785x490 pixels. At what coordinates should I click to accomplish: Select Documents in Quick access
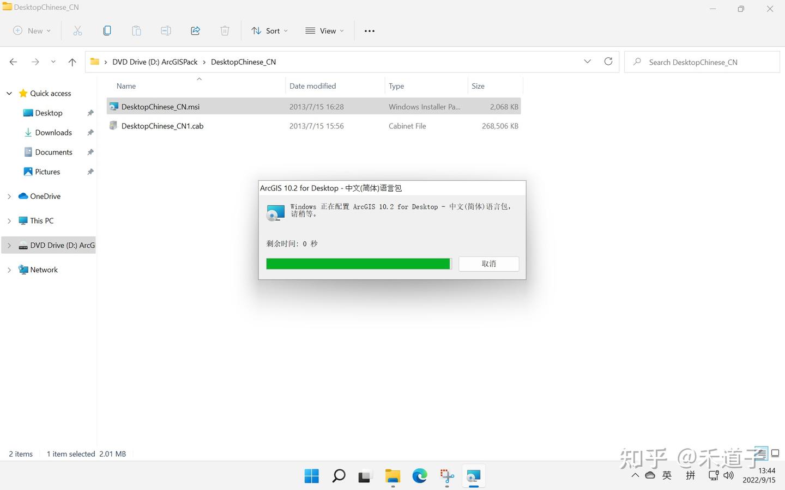pyautogui.click(x=53, y=152)
